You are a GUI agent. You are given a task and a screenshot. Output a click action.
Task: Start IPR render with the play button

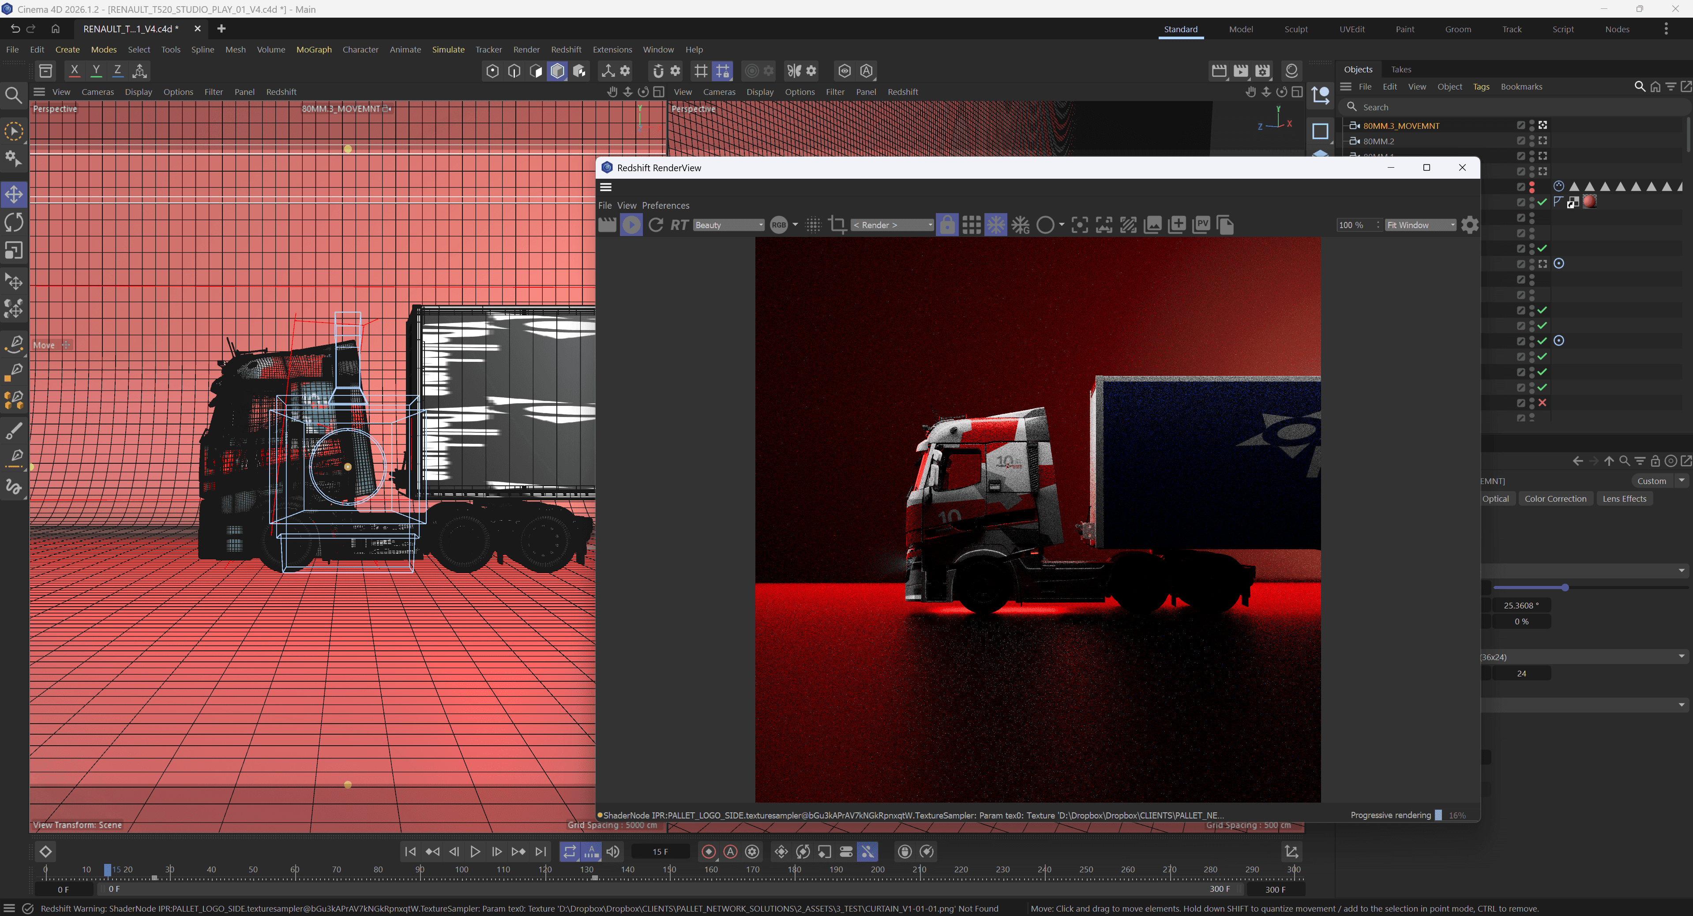point(631,225)
